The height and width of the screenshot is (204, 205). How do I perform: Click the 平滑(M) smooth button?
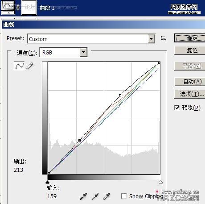(190, 66)
